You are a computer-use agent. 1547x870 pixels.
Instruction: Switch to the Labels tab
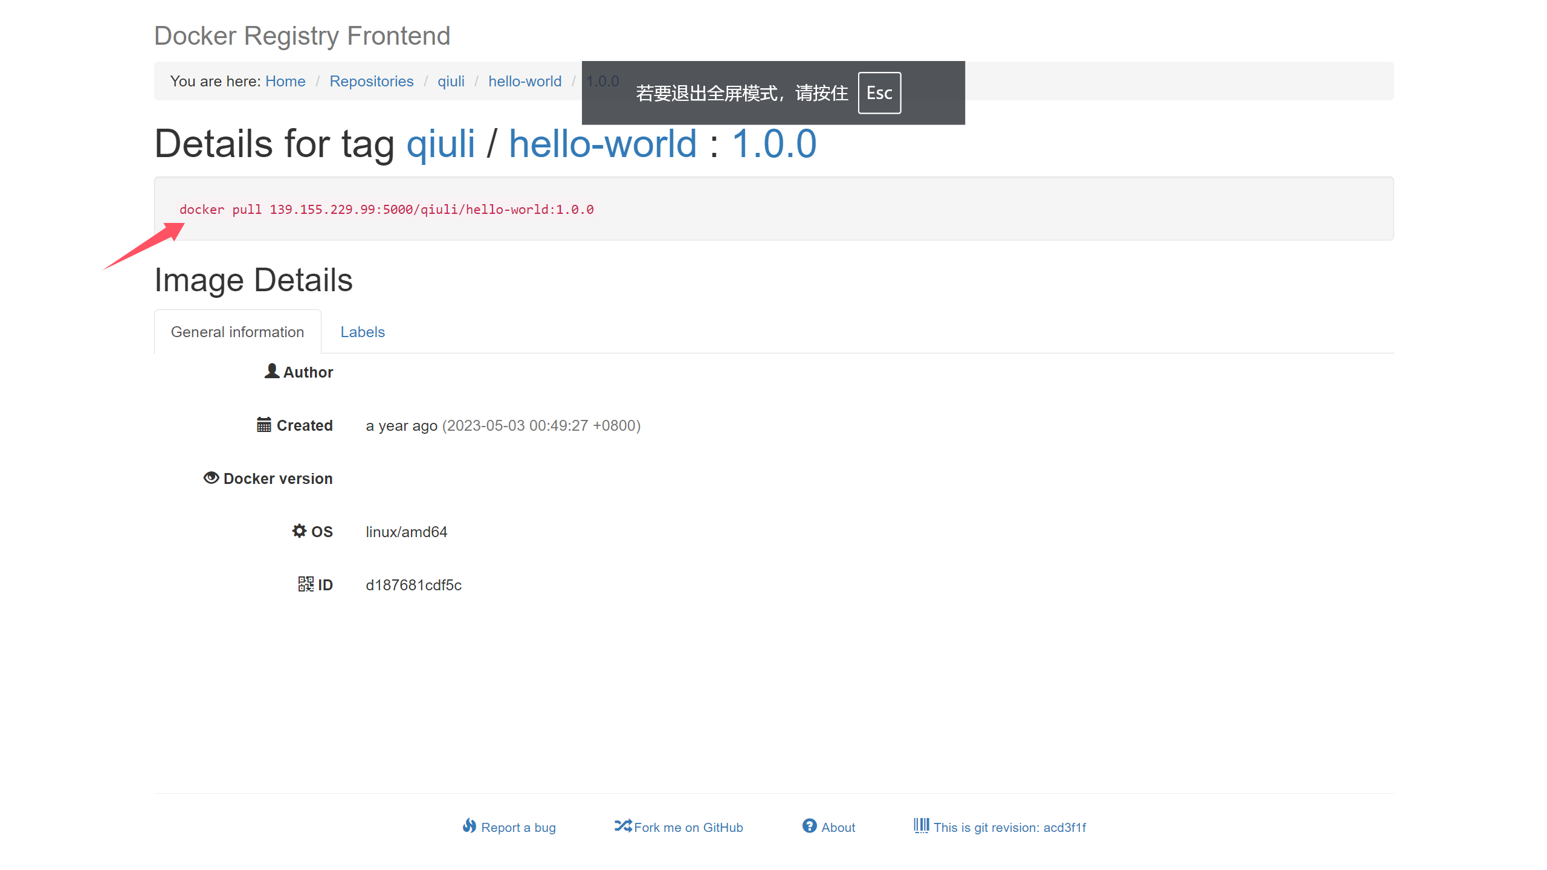coord(363,332)
